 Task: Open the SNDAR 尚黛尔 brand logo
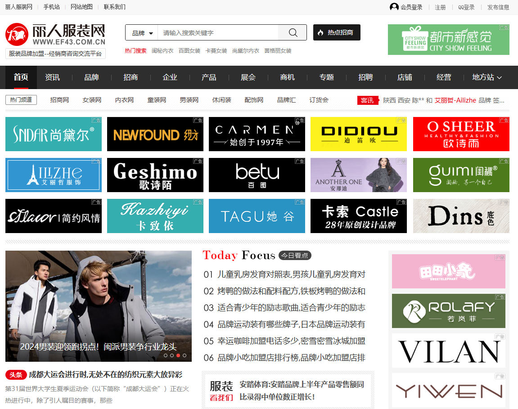point(54,134)
